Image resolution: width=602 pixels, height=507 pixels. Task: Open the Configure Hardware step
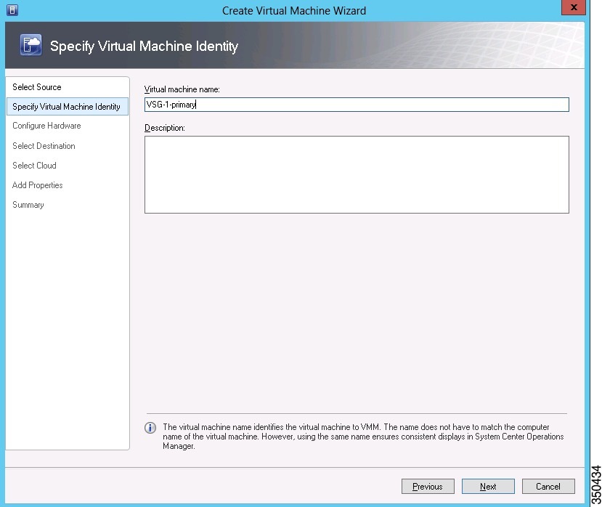tap(46, 126)
